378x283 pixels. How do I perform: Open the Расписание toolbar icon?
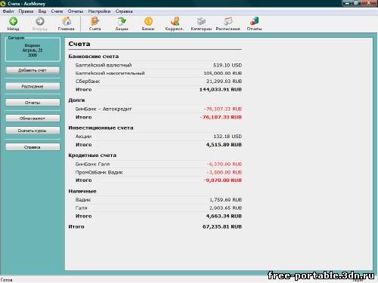(x=228, y=21)
